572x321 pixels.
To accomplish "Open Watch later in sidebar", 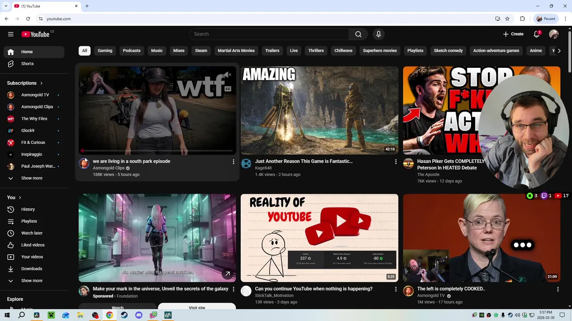I will click(x=34, y=233).
